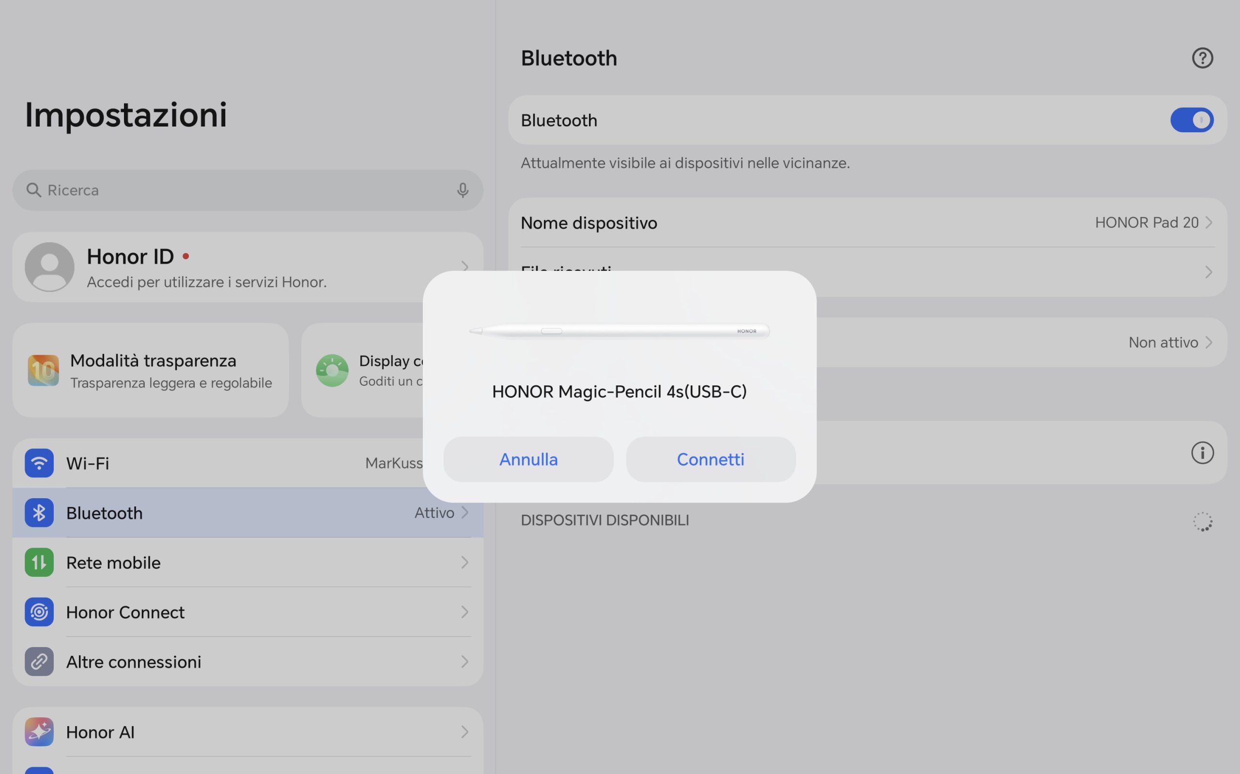
Task: Tap the Magic-Pencil stylus image
Action: point(620,331)
